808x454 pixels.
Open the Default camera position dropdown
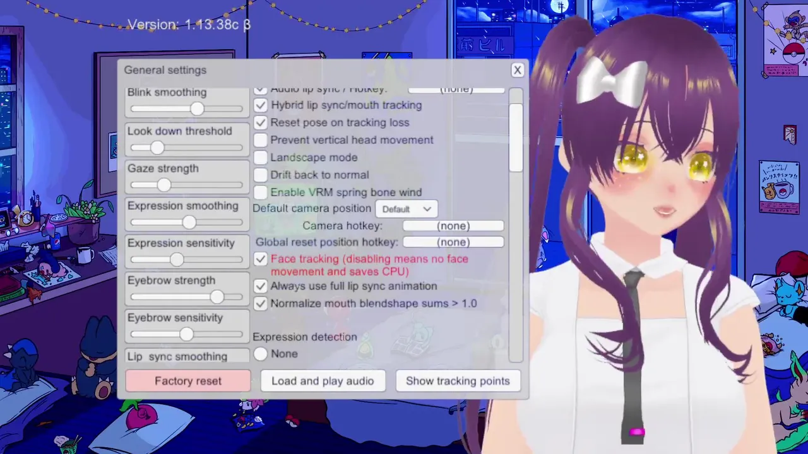point(407,209)
